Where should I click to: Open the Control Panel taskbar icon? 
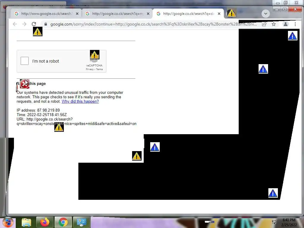tap(82, 222)
